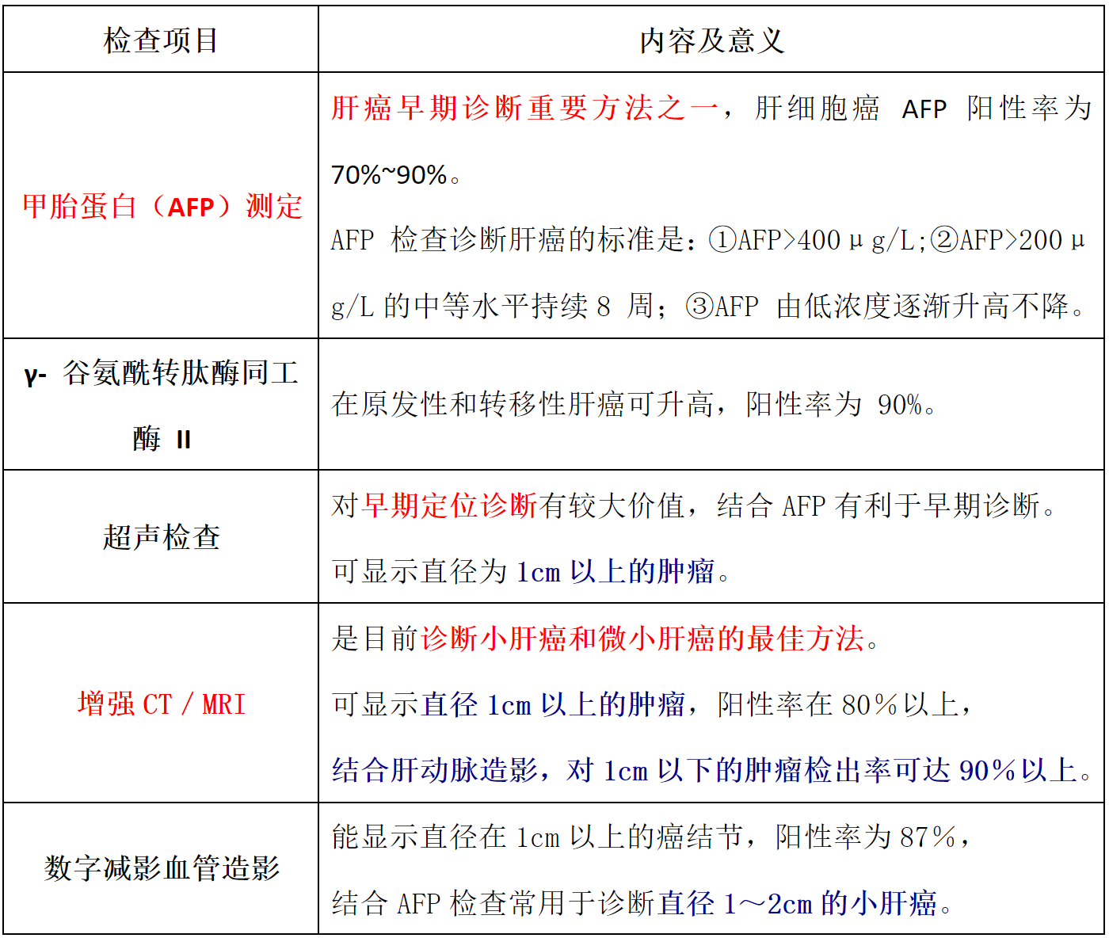The image size is (1109, 938).
Task: Click the 内容及意义 column header
Action: pos(711,40)
